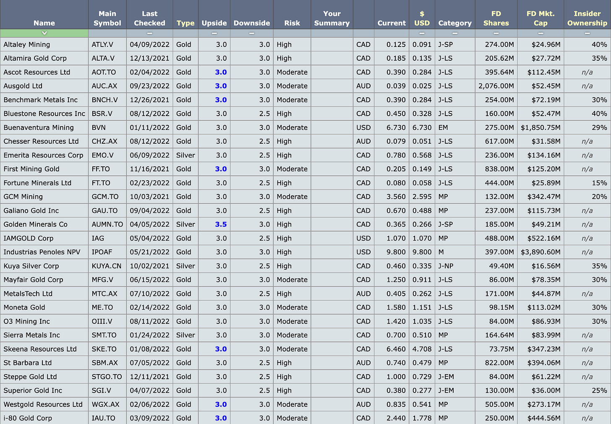The width and height of the screenshot is (611, 424).
Task: Open the blue 3.0 upside for i-80 Gold
Action: [222, 418]
